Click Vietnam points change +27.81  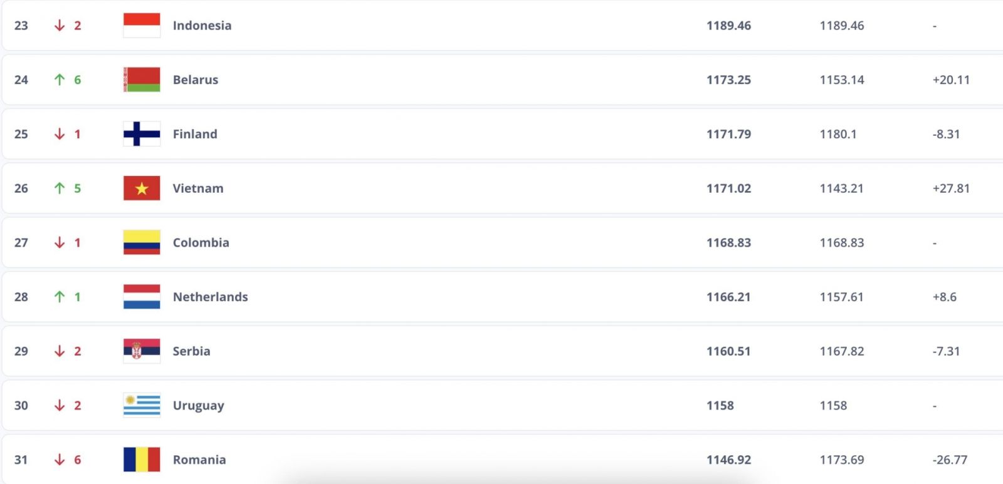click(951, 188)
